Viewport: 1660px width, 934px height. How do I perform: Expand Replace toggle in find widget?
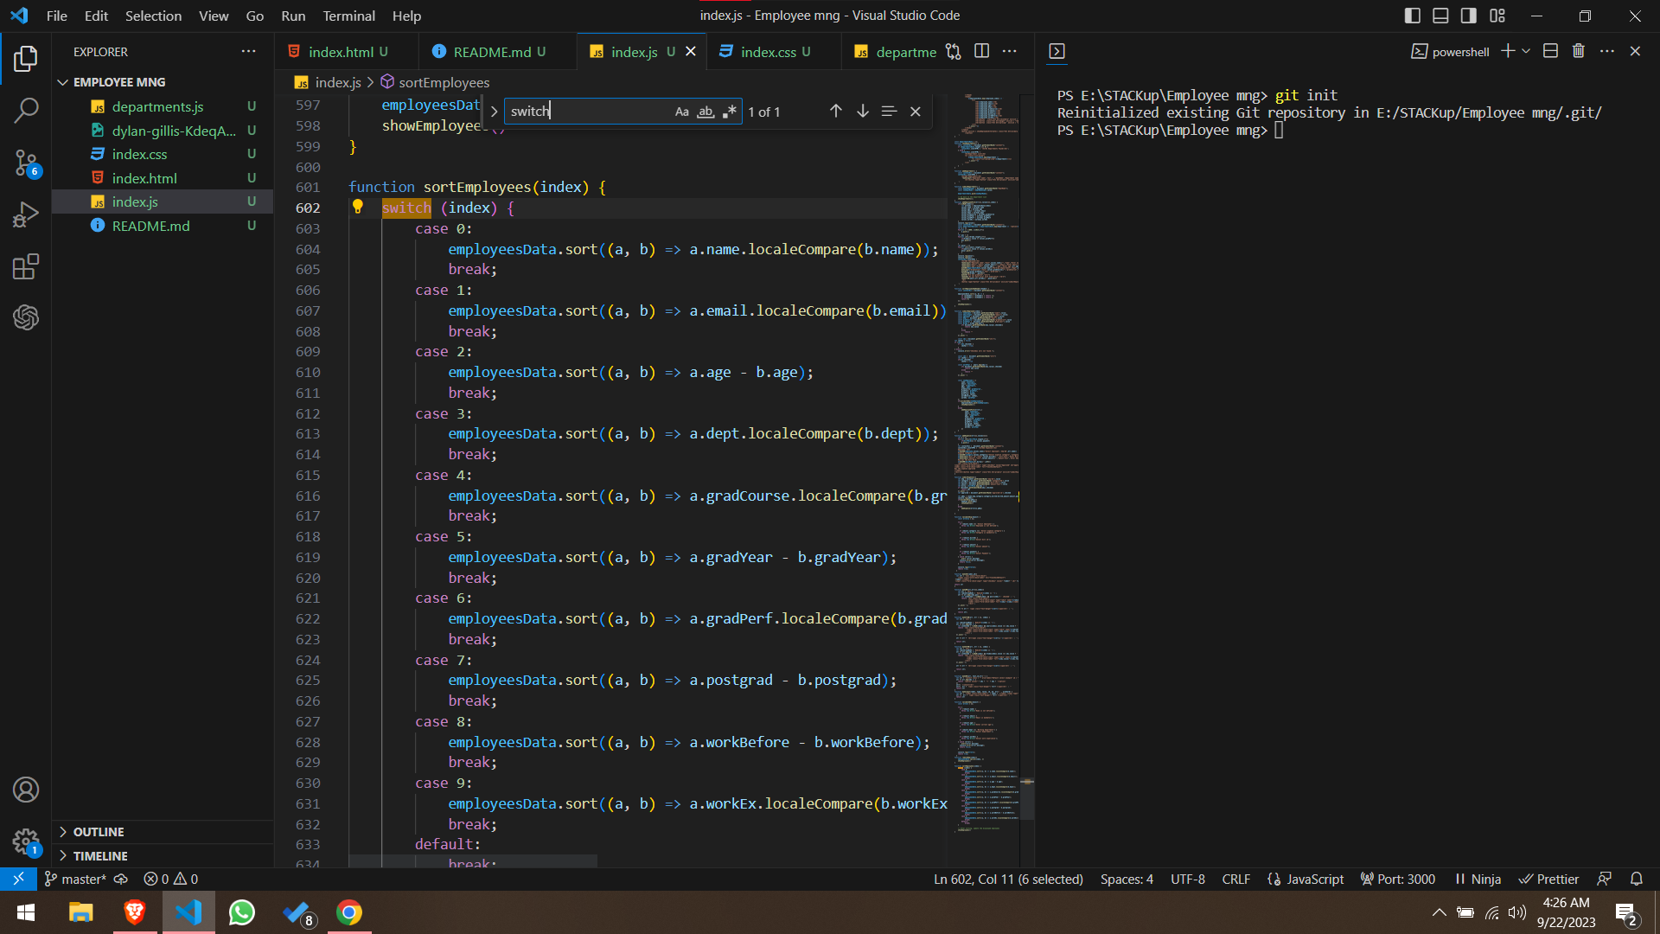click(x=494, y=112)
